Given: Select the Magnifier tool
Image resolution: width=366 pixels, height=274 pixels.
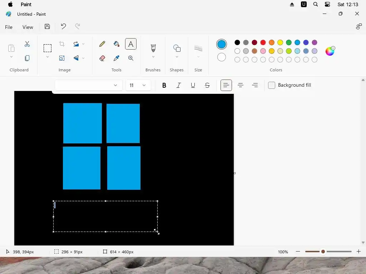Looking at the screenshot, I should click(x=131, y=58).
